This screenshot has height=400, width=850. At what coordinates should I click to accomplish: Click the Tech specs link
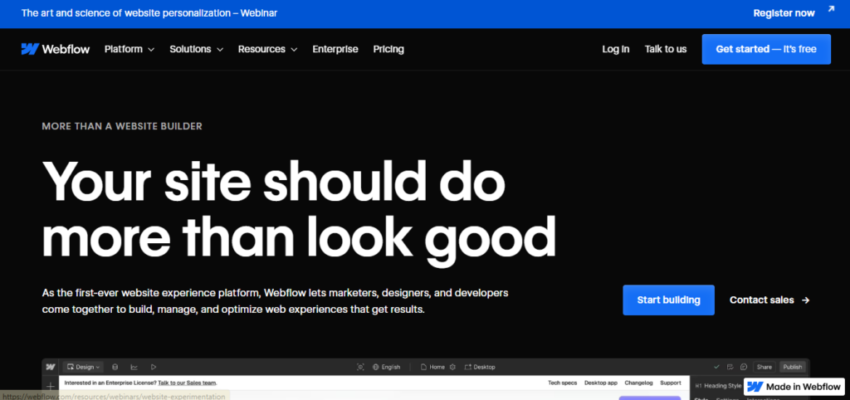562,383
